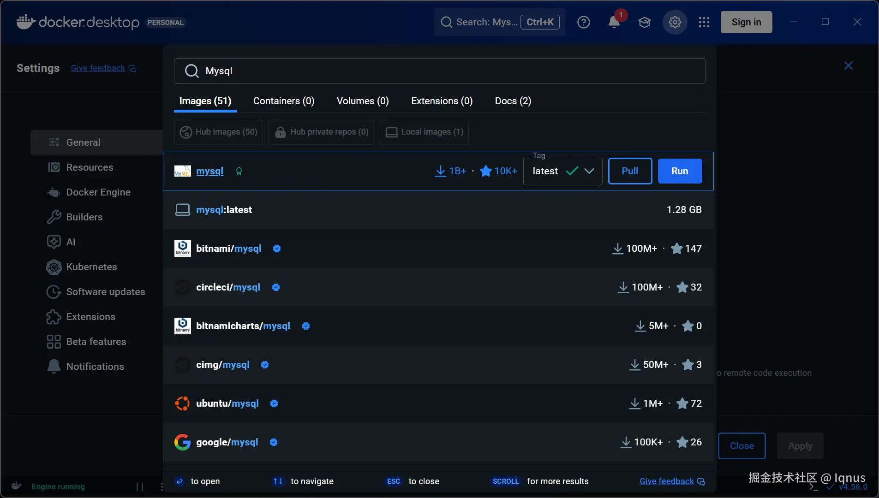Switch to the Images (51) tab
Viewport: 879px width, 498px height.
click(205, 101)
